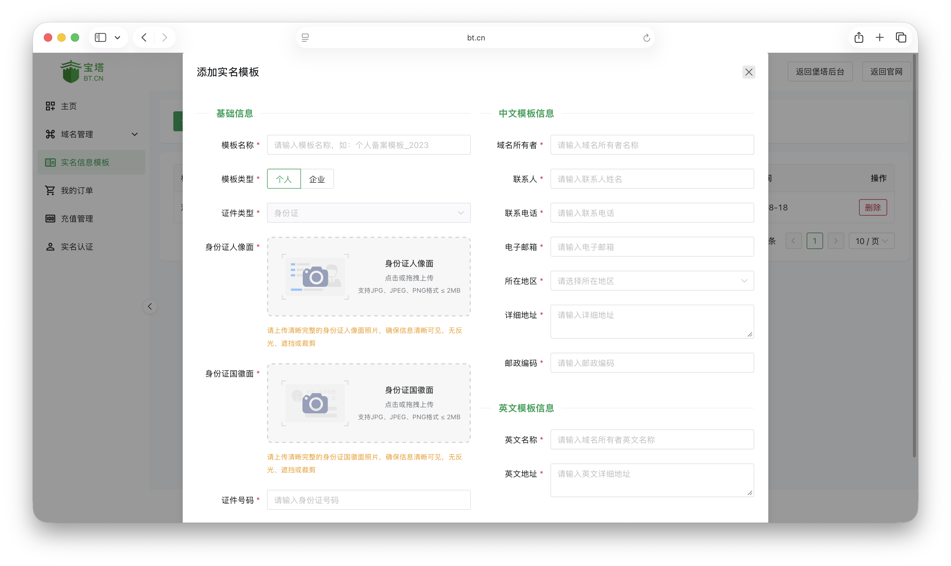Viewport: 951px width, 566px height.
Task: Select 企业 as template type
Action: tap(317, 178)
